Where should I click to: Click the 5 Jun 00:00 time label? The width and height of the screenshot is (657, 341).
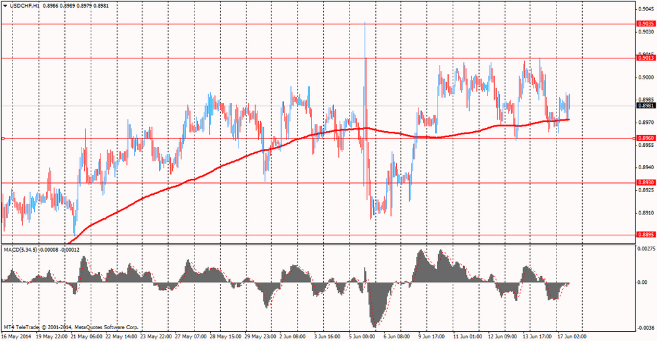[x=363, y=336]
